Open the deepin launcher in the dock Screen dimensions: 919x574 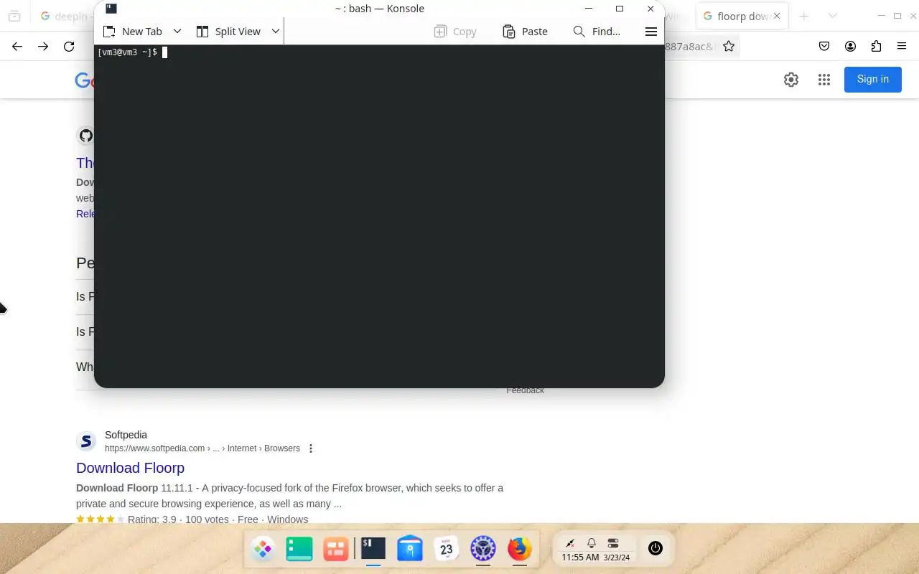pos(263,550)
